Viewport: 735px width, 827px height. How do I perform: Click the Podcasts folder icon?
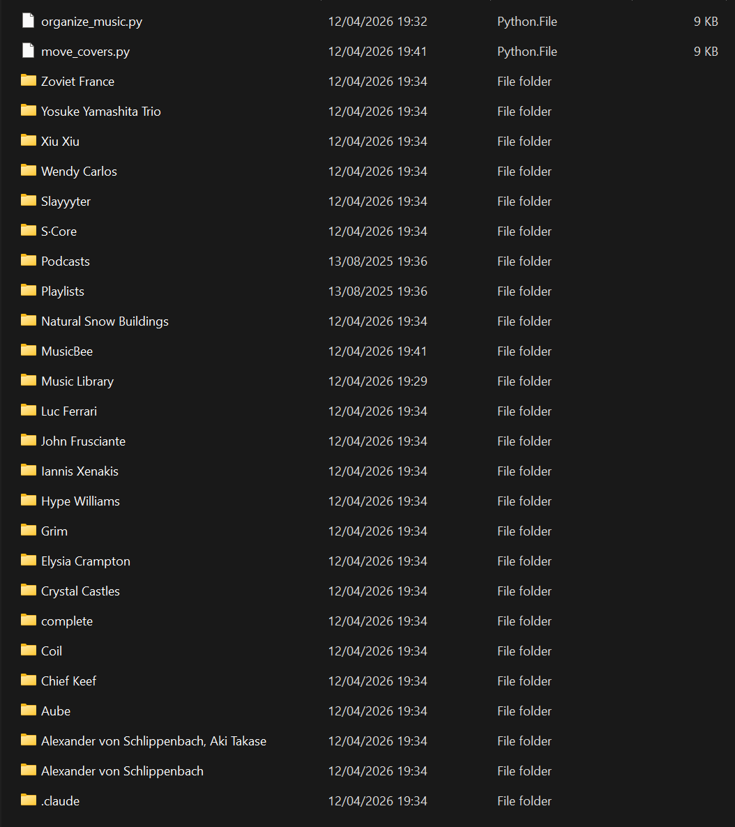click(x=29, y=261)
